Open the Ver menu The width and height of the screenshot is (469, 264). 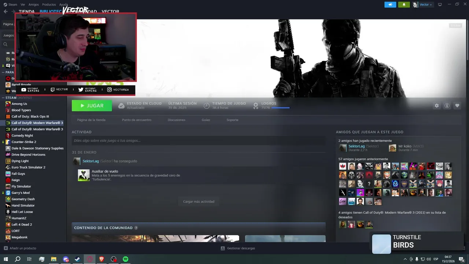[23, 4]
